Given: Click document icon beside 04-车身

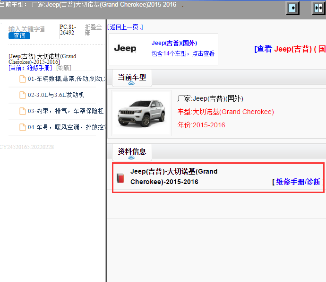Looking at the screenshot, I should [23, 127].
